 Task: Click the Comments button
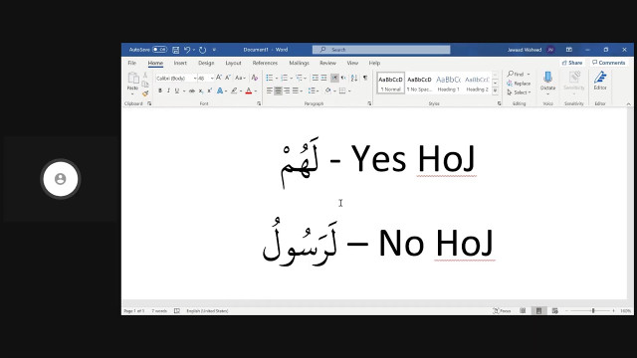click(x=608, y=63)
